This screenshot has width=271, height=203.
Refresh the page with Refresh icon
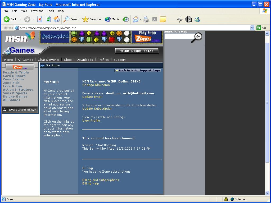point(48,19)
